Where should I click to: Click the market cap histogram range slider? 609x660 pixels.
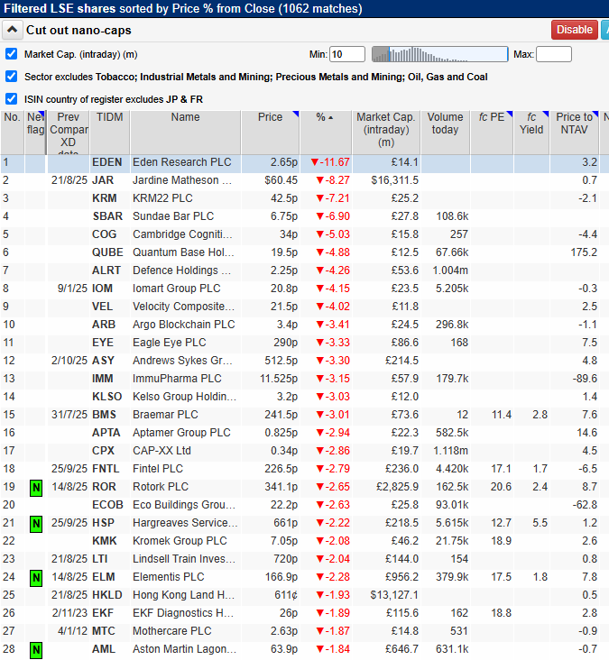tap(439, 54)
